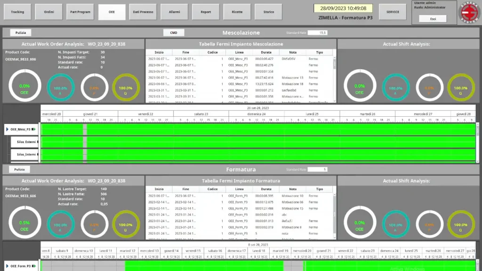
Task: Expand the OEE_Mesc_P3 timeline row
Action: tap(7, 129)
